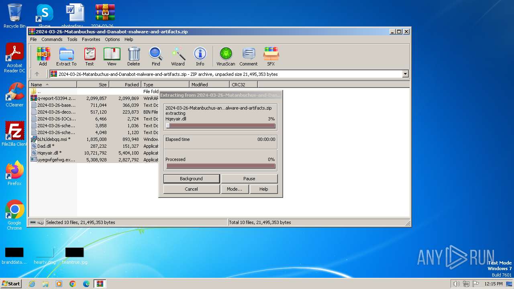Go up one folder level arrow
514x289 pixels.
pos(37,74)
